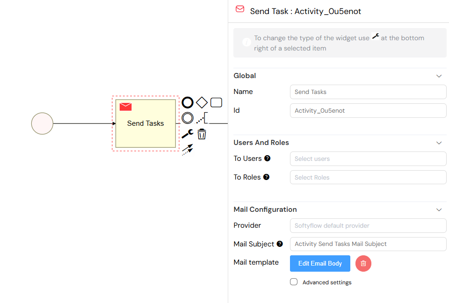Open the To Roles select dropdown

[x=368, y=177]
